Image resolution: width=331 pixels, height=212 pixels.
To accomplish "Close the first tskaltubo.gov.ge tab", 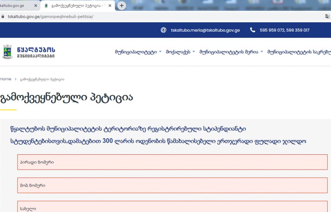I will click(x=36, y=6).
